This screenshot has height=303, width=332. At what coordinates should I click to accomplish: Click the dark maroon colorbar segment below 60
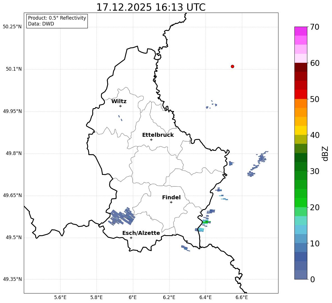coord(301,67)
